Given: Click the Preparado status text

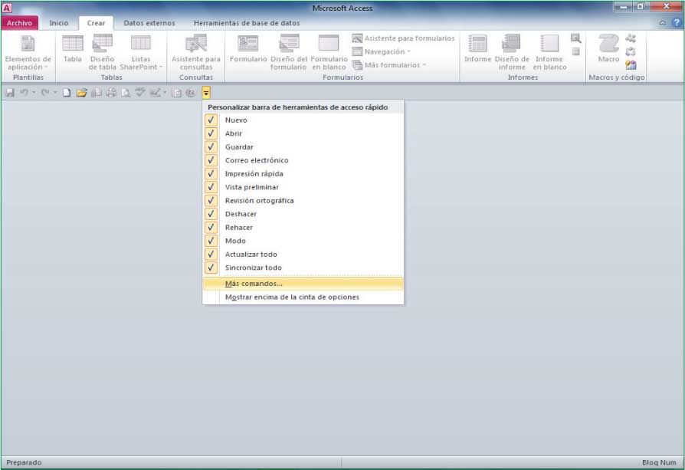Looking at the screenshot, I should click(x=24, y=462).
